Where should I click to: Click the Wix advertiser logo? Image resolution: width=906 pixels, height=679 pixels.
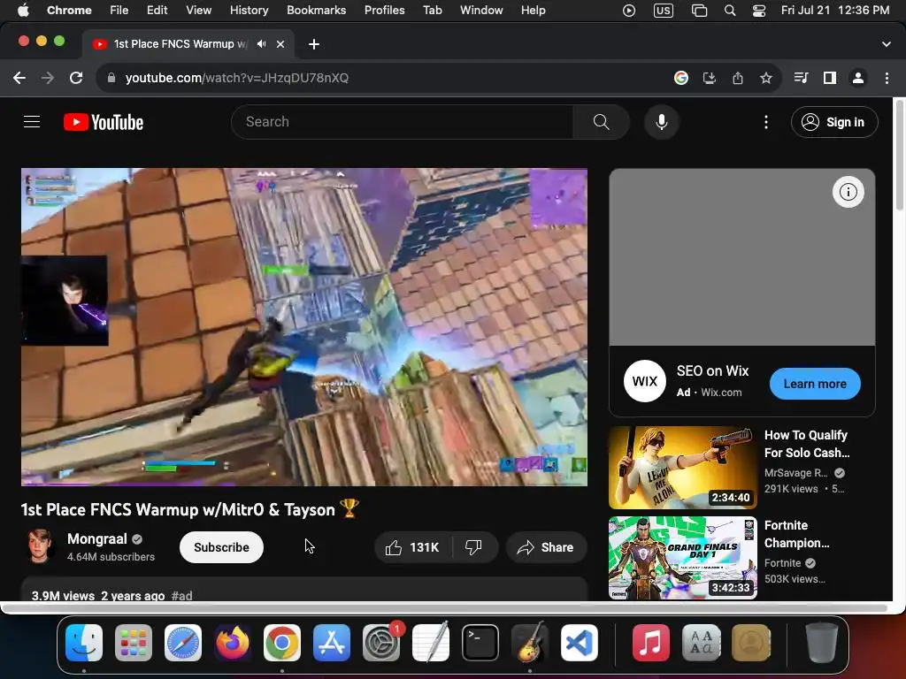645,381
